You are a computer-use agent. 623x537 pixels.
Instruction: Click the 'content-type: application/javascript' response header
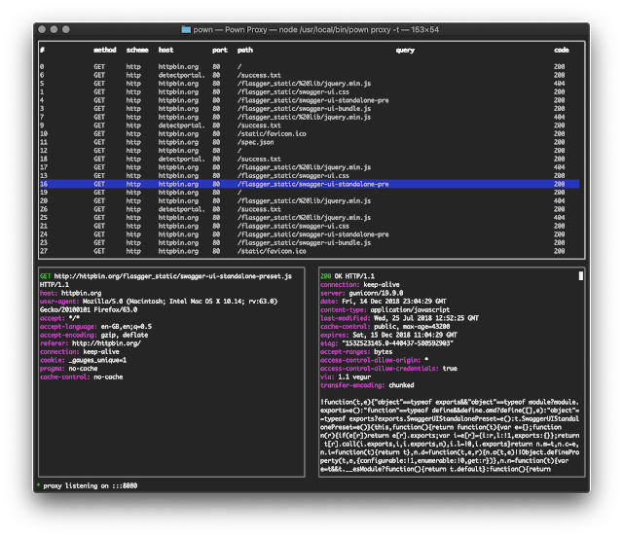pos(385,309)
